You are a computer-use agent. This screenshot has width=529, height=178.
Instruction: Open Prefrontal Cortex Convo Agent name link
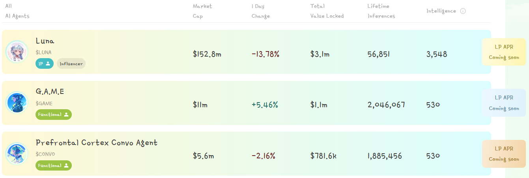coord(97,143)
